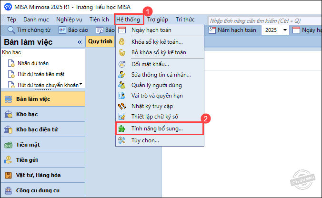Click the Tiền gửi deposit hand icon
The width and height of the screenshot is (322, 198).
pos(8,160)
